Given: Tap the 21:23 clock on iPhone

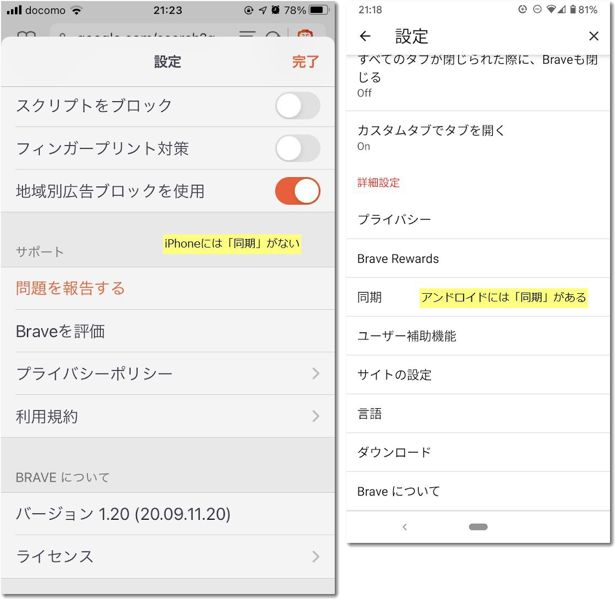Looking at the screenshot, I should pyautogui.click(x=167, y=10).
